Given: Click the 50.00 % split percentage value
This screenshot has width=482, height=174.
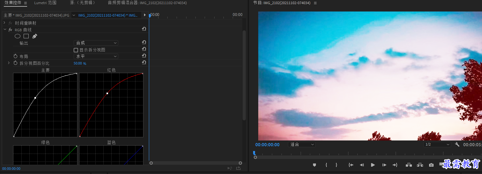Looking at the screenshot, I should click(80, 64).
